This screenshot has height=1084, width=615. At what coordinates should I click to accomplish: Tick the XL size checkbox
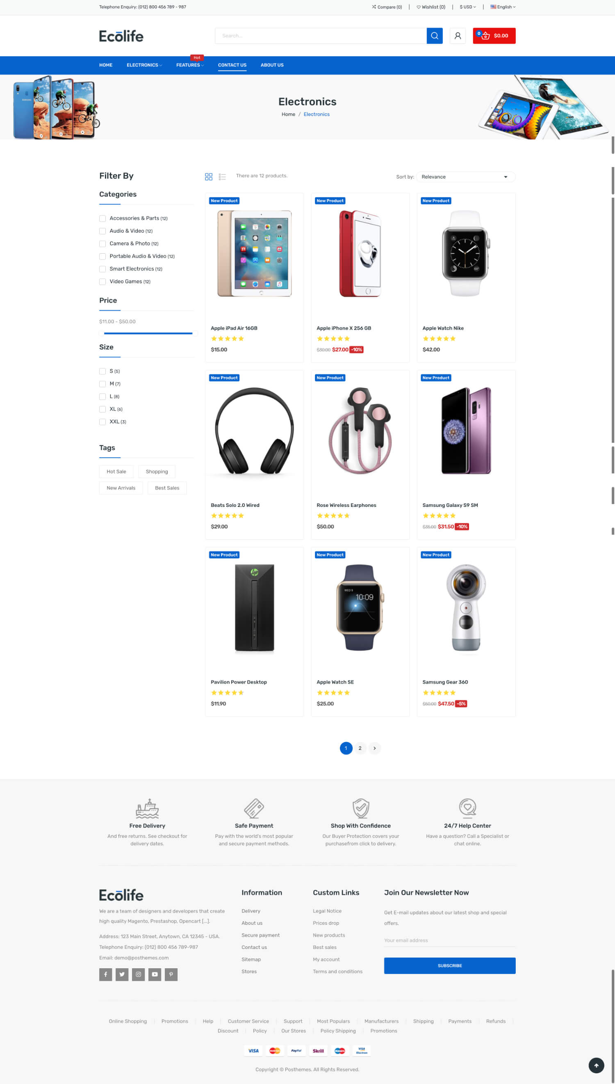point(102,409)
